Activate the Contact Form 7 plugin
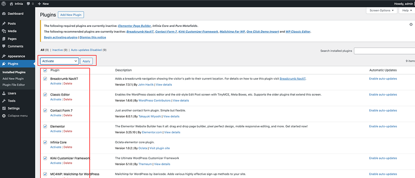Image resolution: width=415 pixels, height=178 pixels. (x=56, y=116)
